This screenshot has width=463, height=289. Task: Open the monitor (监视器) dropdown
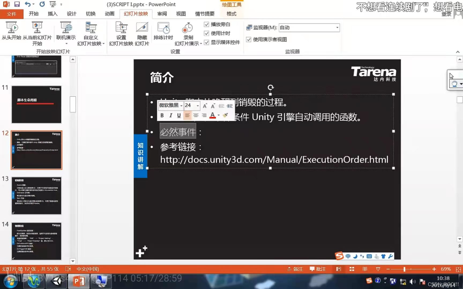tap(337, 27)
